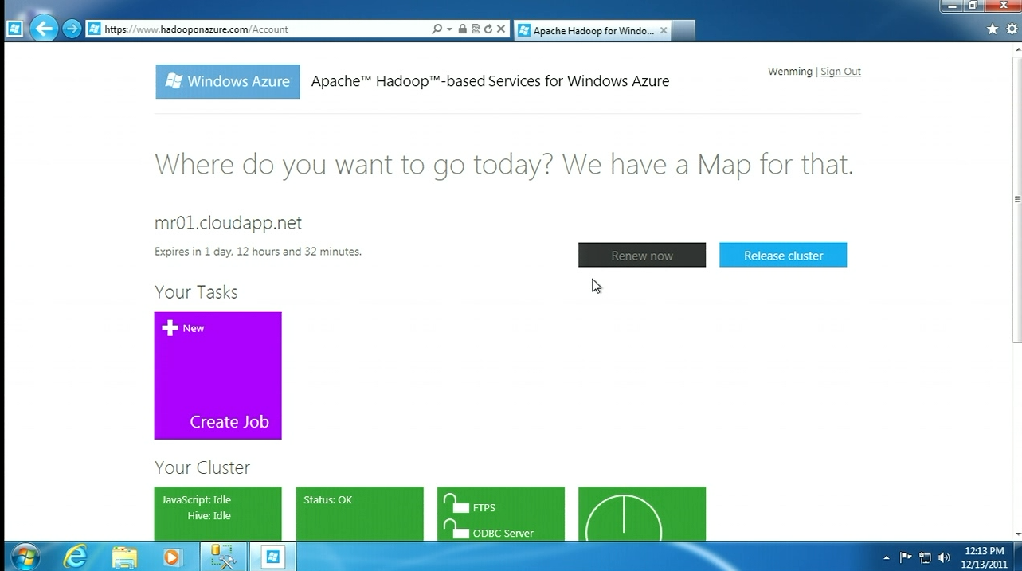
Task: Click the Sign Out link
Action: [840, 72]
